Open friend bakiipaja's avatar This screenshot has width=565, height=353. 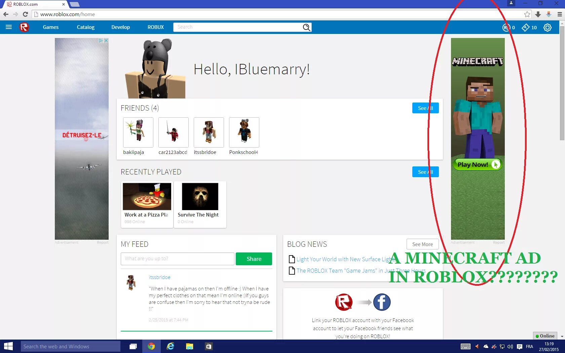pyautogui.click(x=138, y=132)
